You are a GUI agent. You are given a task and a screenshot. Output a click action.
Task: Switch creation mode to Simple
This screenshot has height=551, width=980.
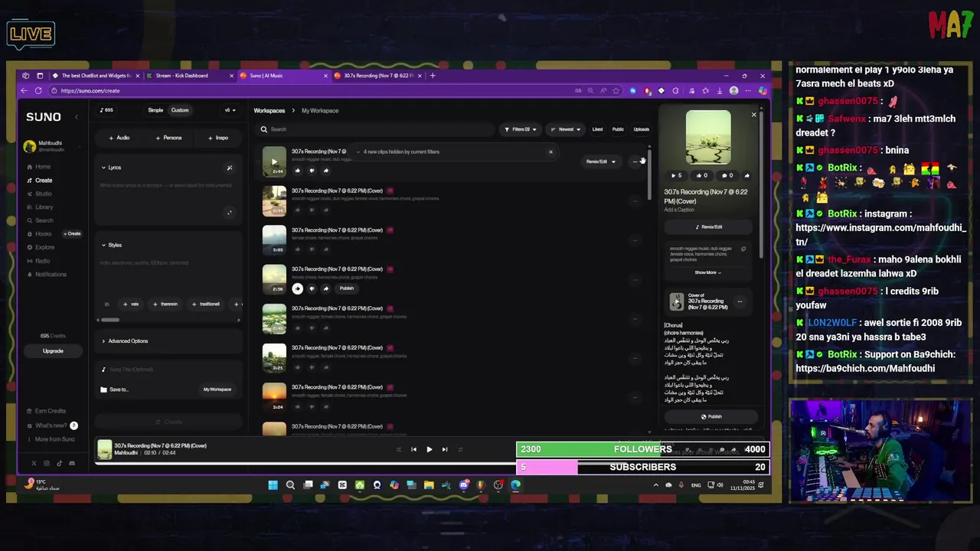pyautogui.click(x=155, y=110)
